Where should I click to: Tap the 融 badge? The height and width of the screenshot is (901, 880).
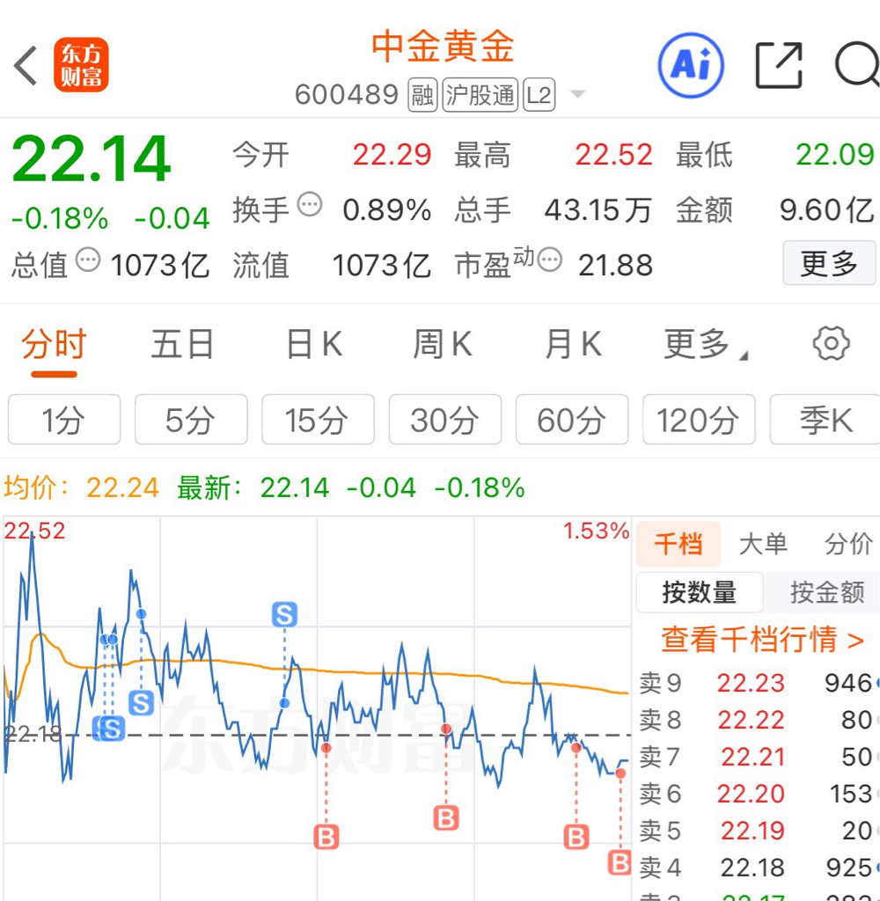click(x=422, y=95)
